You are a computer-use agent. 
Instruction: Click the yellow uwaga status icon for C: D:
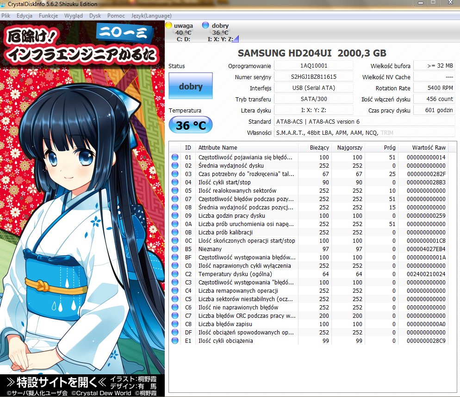tap(169, 25)
